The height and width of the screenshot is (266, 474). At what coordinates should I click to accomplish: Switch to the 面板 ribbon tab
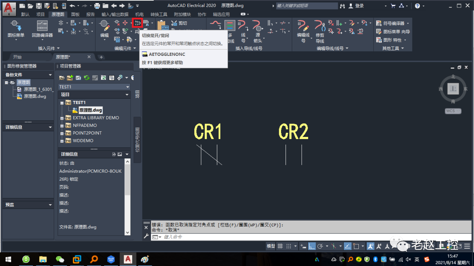click(x=75, y=14)
